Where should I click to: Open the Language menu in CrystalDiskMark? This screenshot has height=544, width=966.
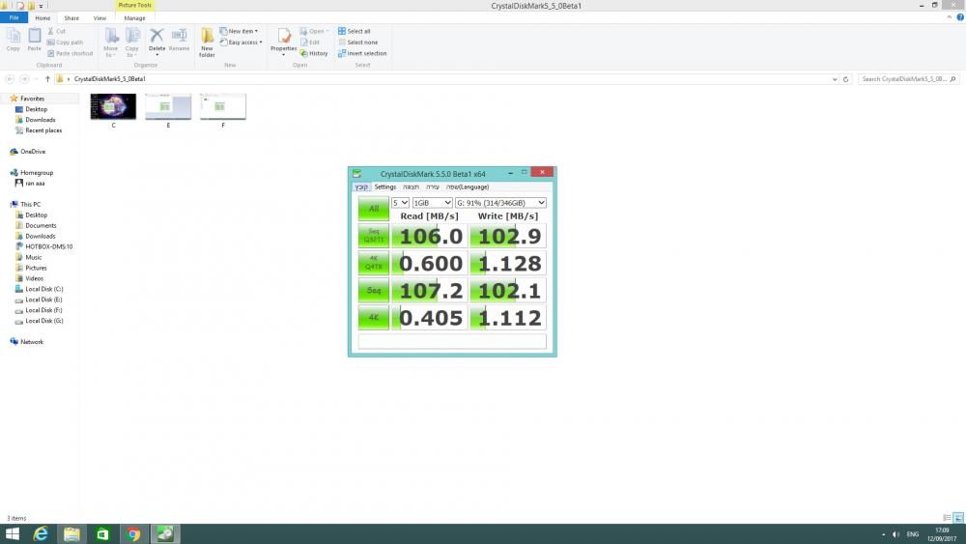pyautogui.click(x=468, y=186)
